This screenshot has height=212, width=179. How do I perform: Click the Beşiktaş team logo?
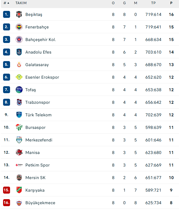(19, 15)
